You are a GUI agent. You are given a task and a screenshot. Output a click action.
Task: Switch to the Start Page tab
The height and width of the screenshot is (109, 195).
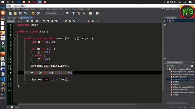pos(12,18)
